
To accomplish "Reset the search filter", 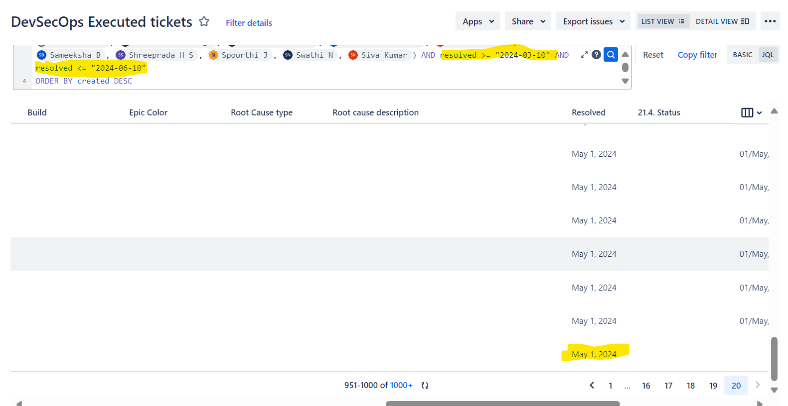I will click(653, 55).
